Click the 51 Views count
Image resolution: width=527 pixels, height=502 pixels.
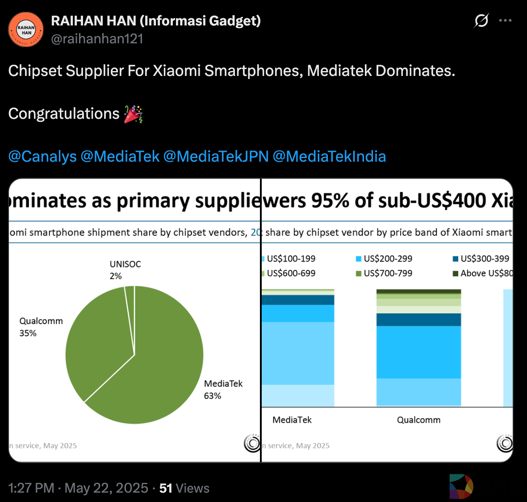(x=184, y=488)
